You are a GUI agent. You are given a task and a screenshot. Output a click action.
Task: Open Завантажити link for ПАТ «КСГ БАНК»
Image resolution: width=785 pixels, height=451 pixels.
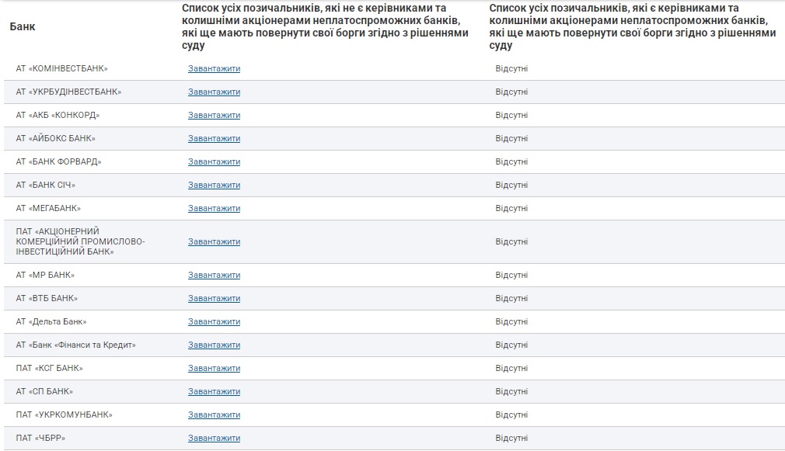point(214,368)
